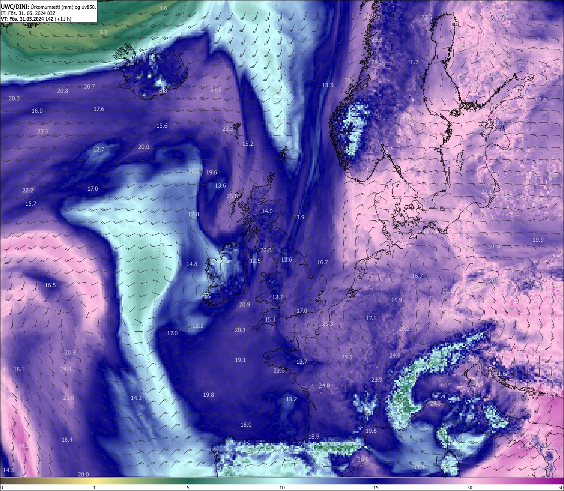Screen dimensions: 564x491
Task: Click the 13.7 value label
Action: pyautogui.click(x=301, y=362)
